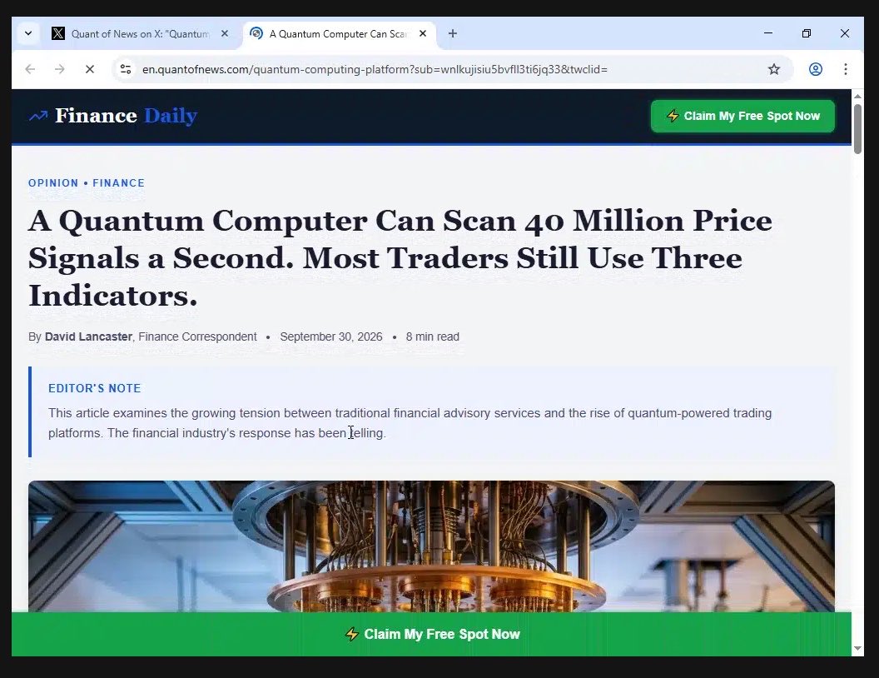The height and width of the screenshot is (678, 879).
Task: Switch to the Quant of News on X tab
Action: point(140,33)
